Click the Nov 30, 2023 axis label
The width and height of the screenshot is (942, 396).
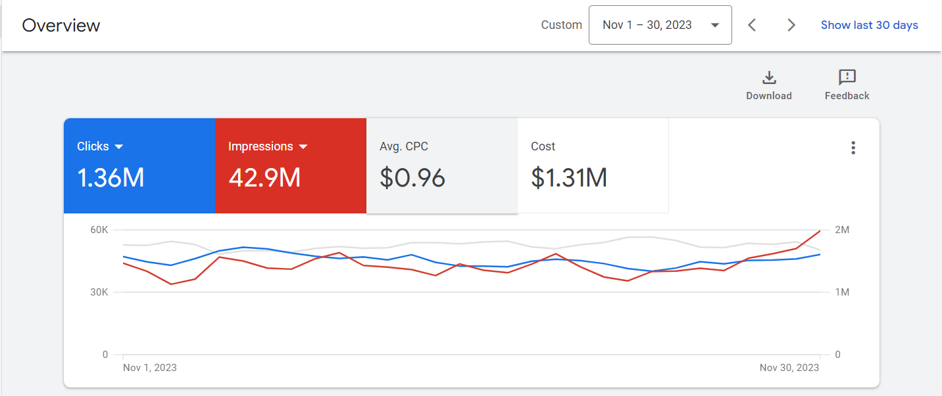[x=789, y=368]
